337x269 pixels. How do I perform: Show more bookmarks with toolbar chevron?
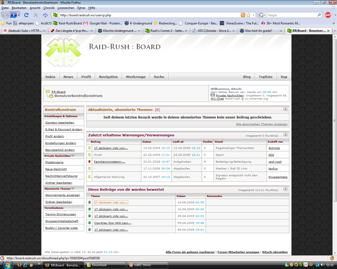334,23
